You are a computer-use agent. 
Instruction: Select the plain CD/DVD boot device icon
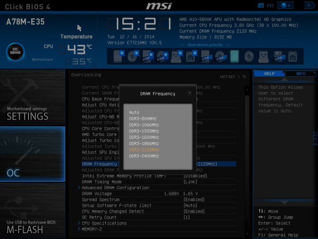249,56
